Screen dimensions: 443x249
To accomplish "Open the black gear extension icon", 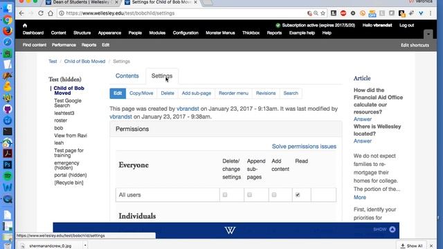I will tap(353, 13).
